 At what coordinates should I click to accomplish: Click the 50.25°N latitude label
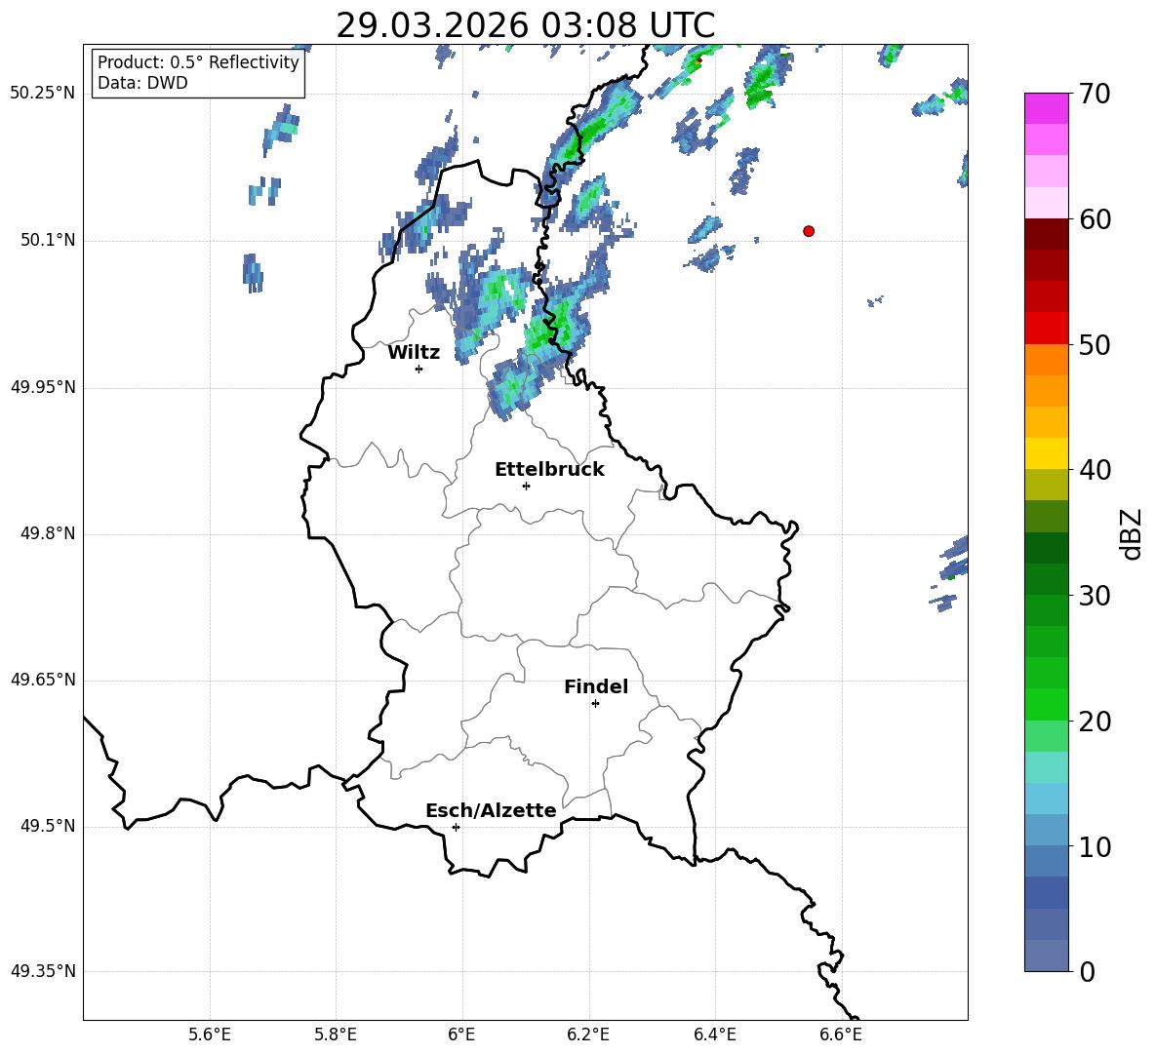point(43,94)
